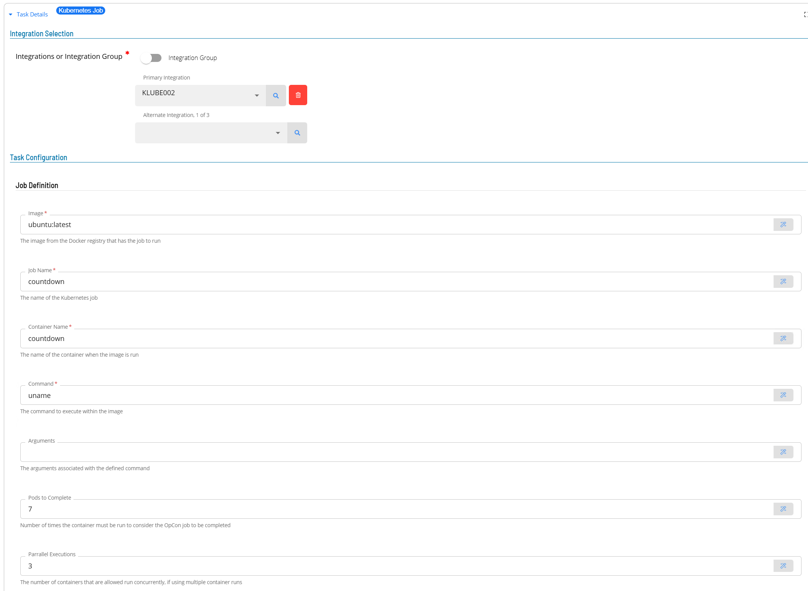Toggle the Integration Group switch

[151, 58]
